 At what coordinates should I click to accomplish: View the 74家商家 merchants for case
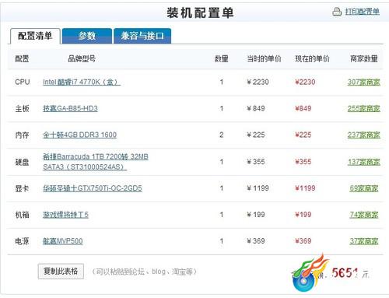(364, 215)
